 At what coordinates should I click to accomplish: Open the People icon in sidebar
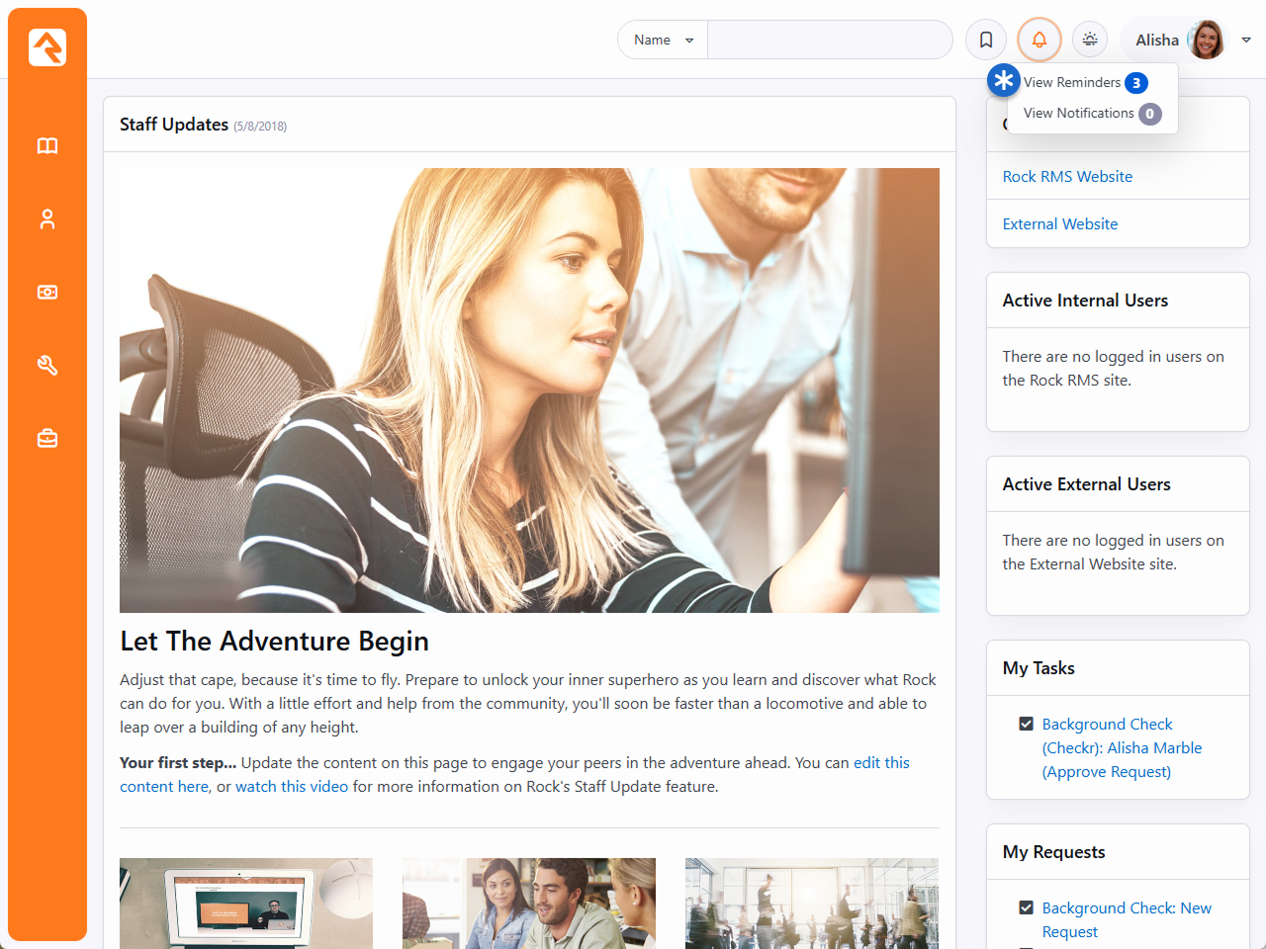[47, 219]
